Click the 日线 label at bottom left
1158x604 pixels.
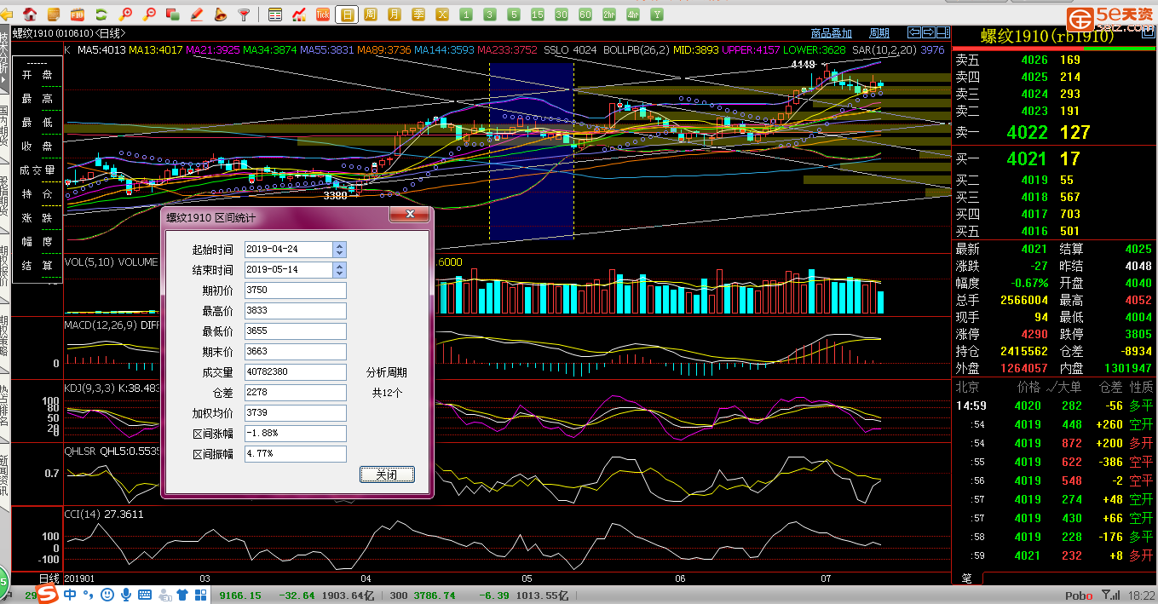click(50, 578)
